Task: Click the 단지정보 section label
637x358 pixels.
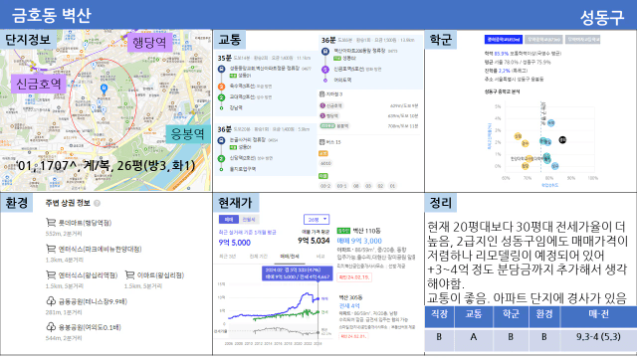Action: [28, 40]
